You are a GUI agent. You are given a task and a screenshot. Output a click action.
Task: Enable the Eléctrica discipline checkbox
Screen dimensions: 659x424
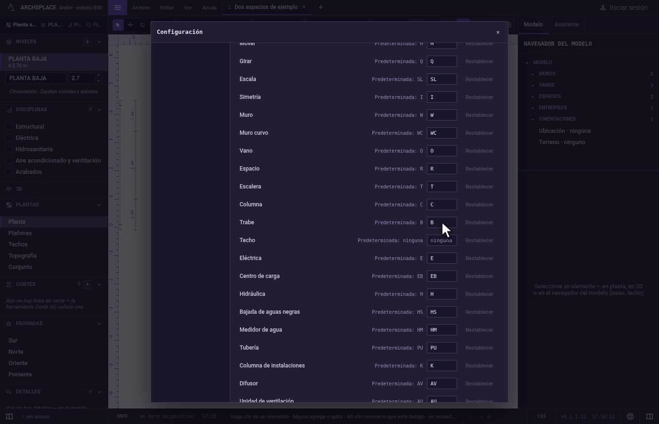coord(8,138)
